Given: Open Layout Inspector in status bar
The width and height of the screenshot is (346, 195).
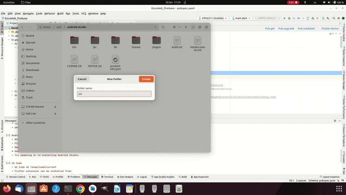Looking at the screenshot, I should point(330,177).
